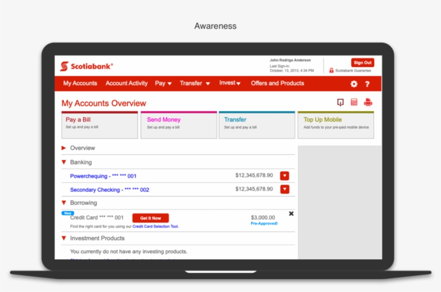Open the Credit Card Selection Tool link
The height and width of the screenshot is (292, 441).
pos(155,227)
